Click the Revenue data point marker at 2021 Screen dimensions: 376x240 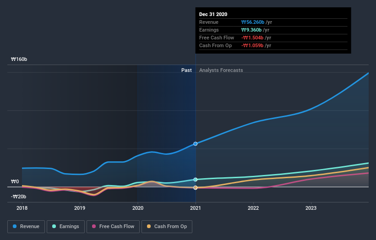click(196, 144)
